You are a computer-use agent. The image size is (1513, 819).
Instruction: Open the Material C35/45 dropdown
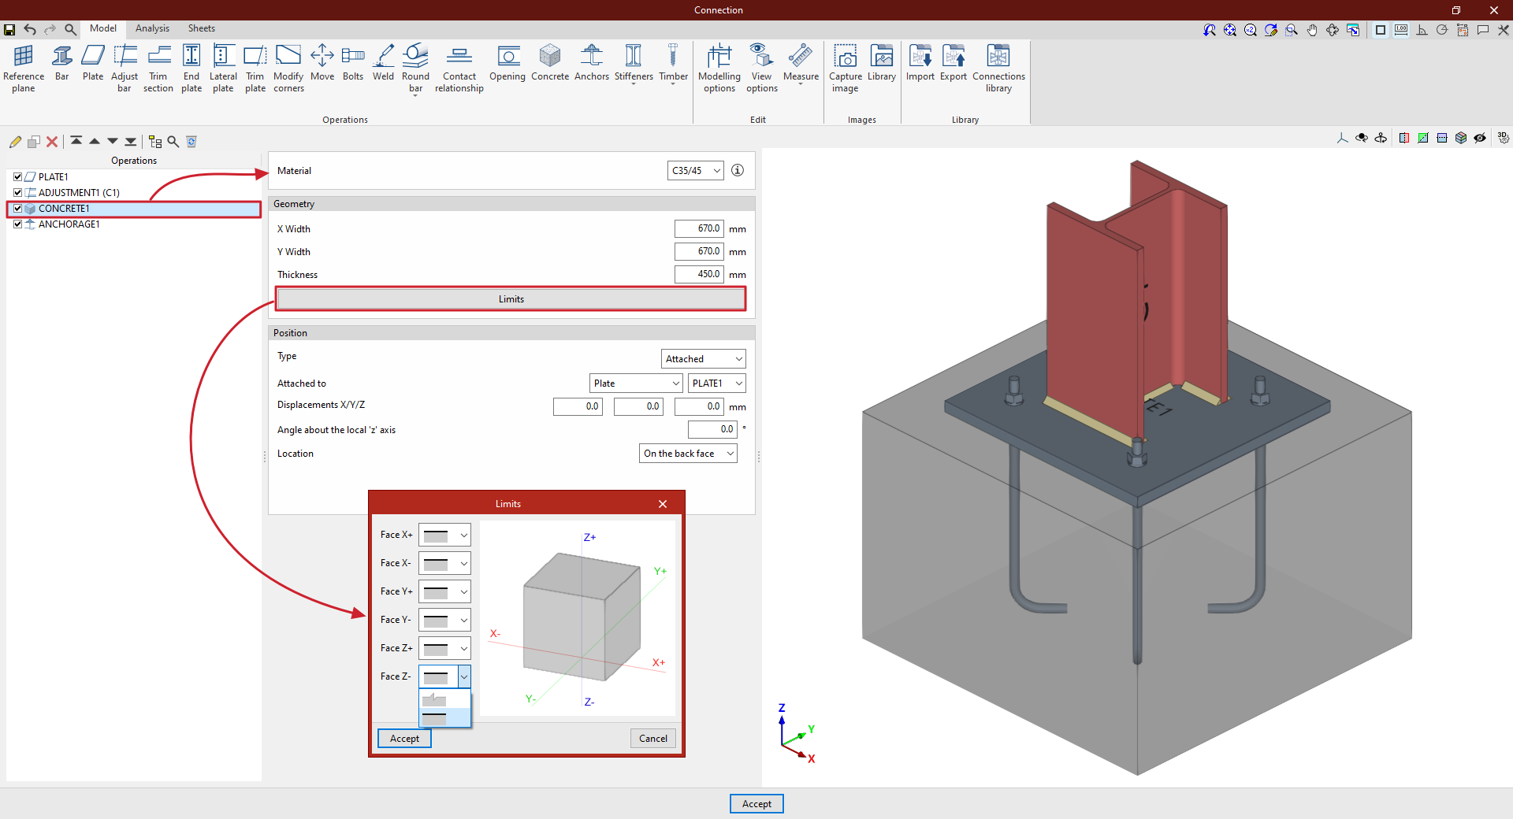[x=695, y=171]
